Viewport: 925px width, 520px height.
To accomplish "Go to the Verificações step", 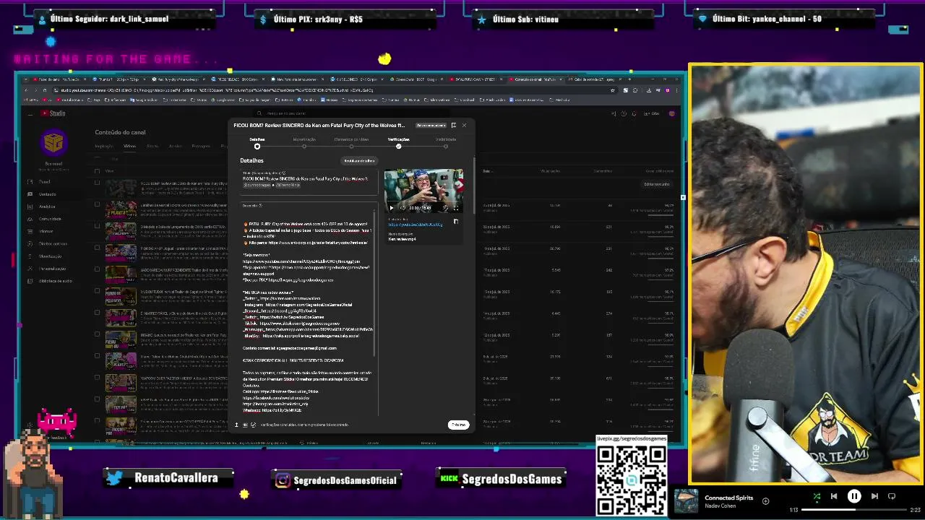I will 398,142.
